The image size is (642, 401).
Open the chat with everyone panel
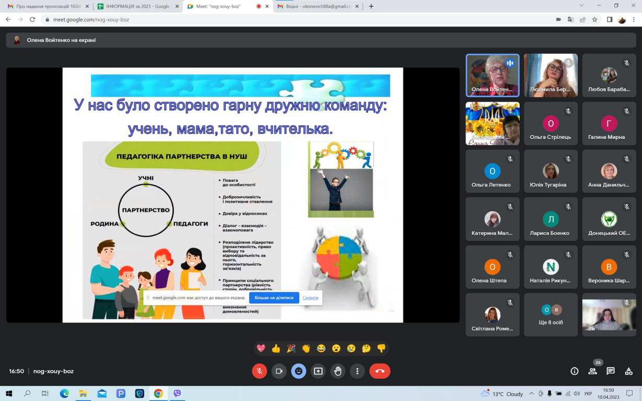611,371
